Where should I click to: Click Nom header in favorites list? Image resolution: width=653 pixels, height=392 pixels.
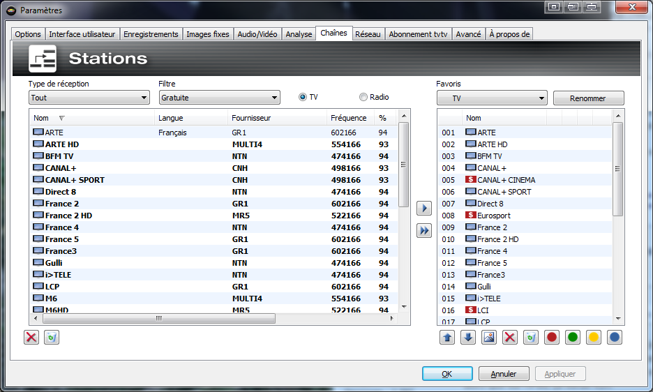coord(504,118)
